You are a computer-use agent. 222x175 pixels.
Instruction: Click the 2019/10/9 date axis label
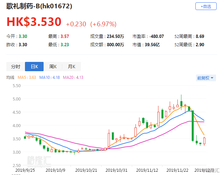click(x=55, y=170)
